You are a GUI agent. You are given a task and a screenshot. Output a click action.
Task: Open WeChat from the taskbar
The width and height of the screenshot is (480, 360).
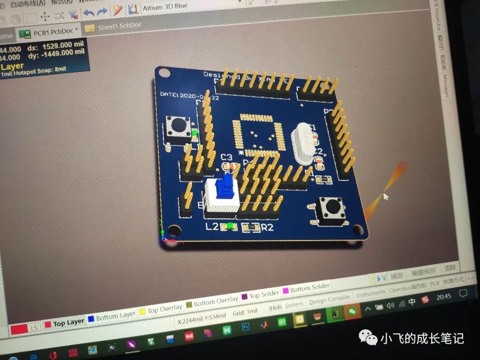[x=352, y=312]
